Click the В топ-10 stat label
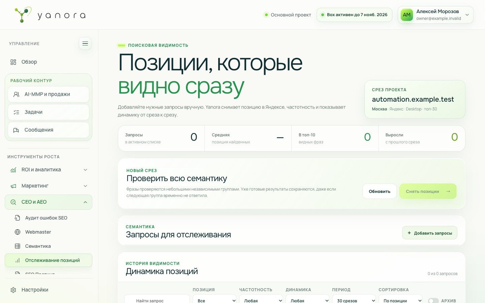 tap(307, 135)
